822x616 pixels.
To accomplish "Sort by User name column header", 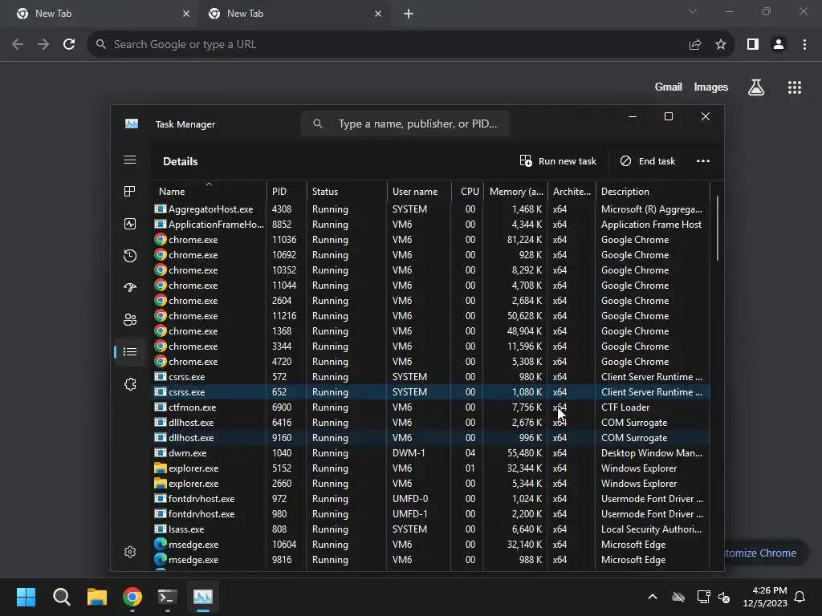I will point(419,191).
